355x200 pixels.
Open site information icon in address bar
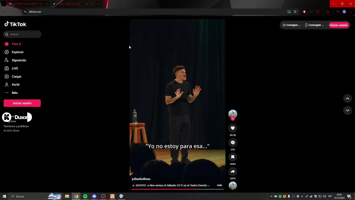click(25, 12)
